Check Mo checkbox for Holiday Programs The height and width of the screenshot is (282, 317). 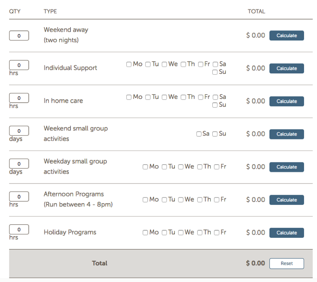click(145, 233)
